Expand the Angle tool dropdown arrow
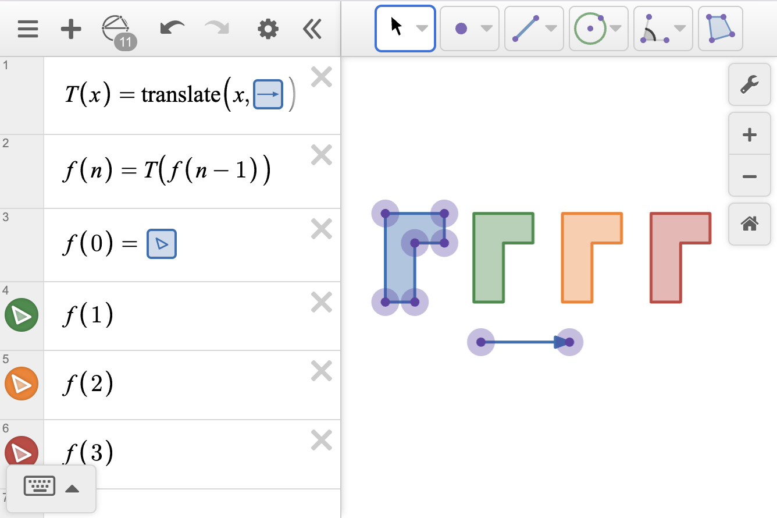The image size is (777, 518). coord(680,29)
